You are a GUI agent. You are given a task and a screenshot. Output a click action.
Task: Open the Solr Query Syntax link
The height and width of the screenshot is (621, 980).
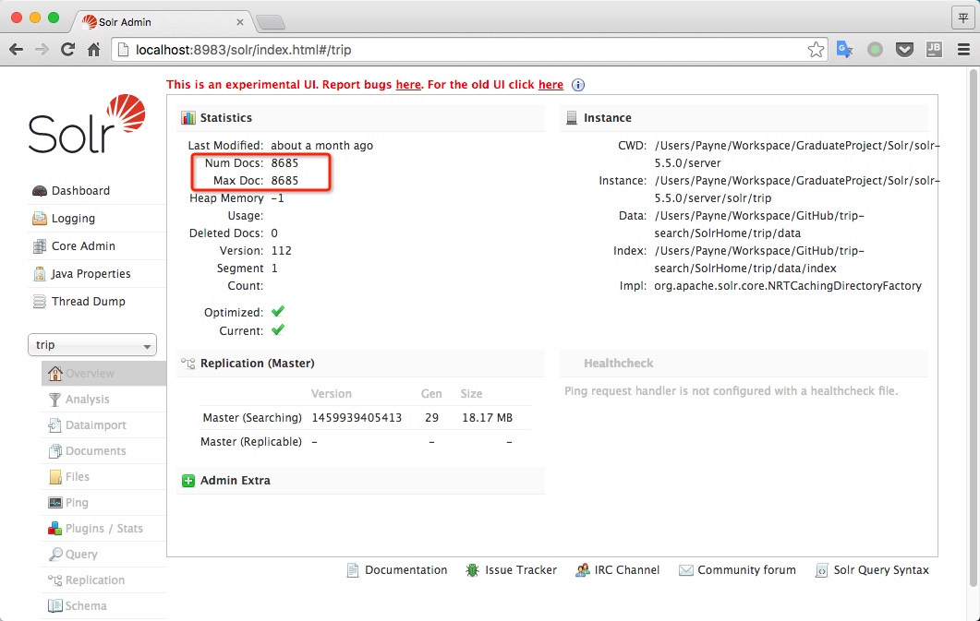pyautogui.click(x=880, y=570)
